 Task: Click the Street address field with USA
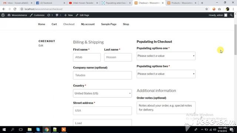pyautogui.click(x=102, y=111)
